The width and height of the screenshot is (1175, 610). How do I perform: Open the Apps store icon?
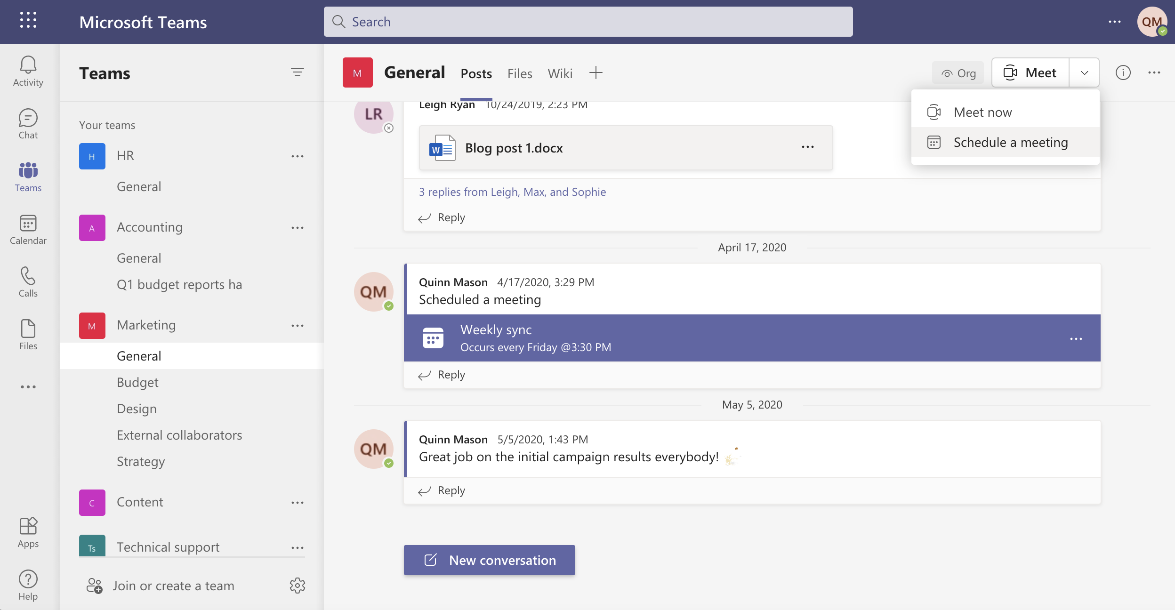click(28, 532)
